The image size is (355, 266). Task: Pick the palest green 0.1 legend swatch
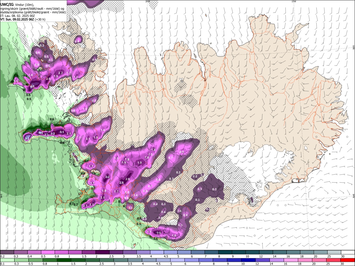point(7,260)
